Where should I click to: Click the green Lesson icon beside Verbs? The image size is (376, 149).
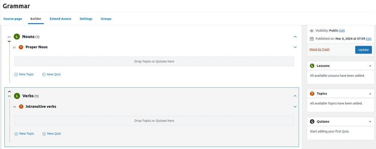[x=17, y=96]
